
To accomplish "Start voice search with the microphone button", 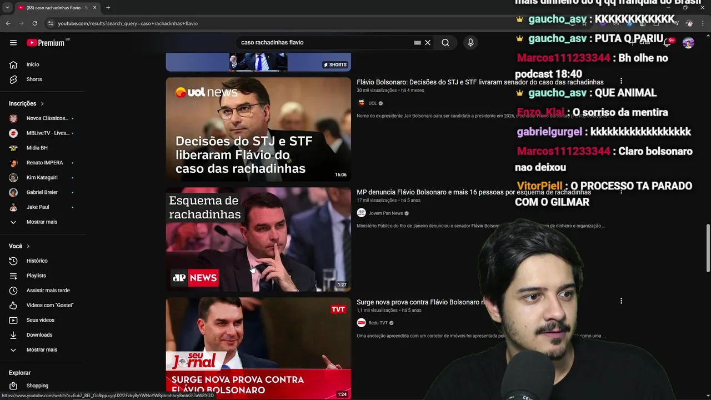I will [x=470, y=42].
